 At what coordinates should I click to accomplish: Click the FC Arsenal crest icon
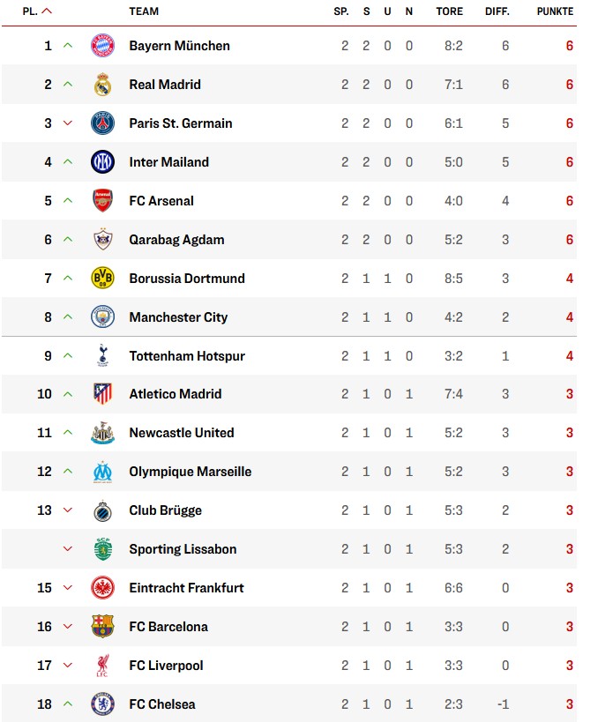click(103, 201)
